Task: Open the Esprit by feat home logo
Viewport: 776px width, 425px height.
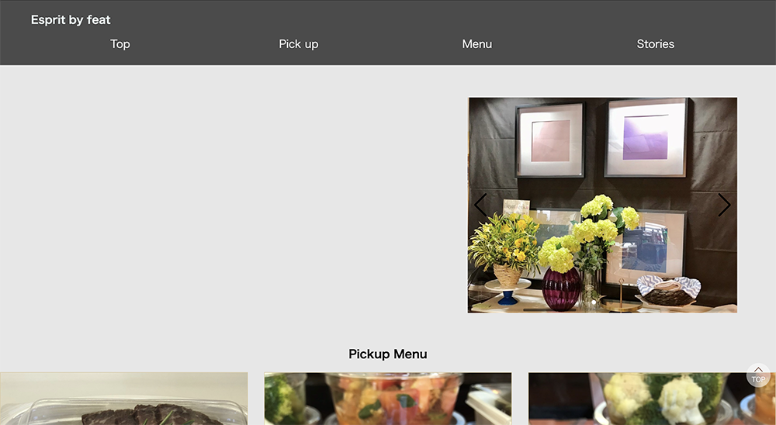Action: click(71, 20)
